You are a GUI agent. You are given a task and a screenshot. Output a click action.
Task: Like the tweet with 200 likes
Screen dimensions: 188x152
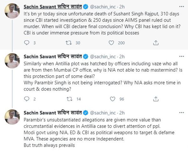point(111,43)
